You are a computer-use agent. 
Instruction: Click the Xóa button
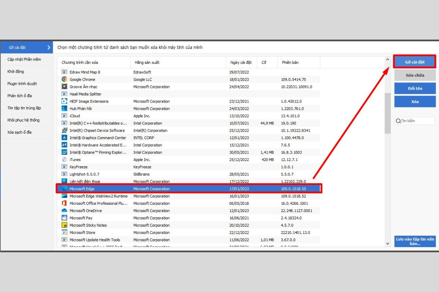415,101
